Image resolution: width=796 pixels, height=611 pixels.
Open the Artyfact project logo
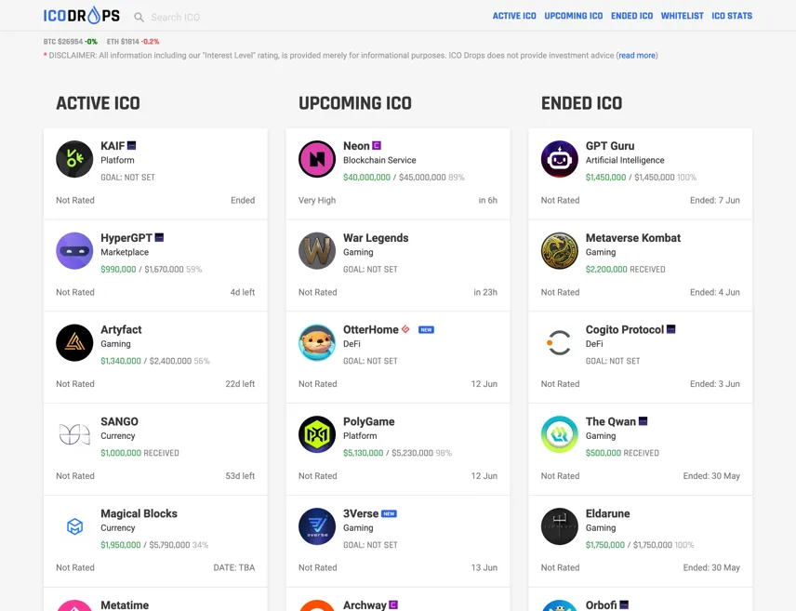click(74, 343)
